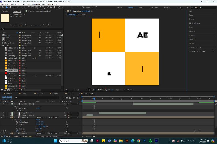Toggle the Rotation property stopwatch
Screen dimensions: 217x144
17,129
